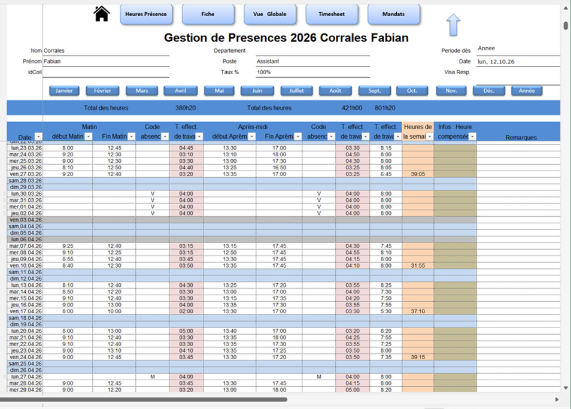
Task: Click the Taux % field showing 100%
Action: coord(312,72)
